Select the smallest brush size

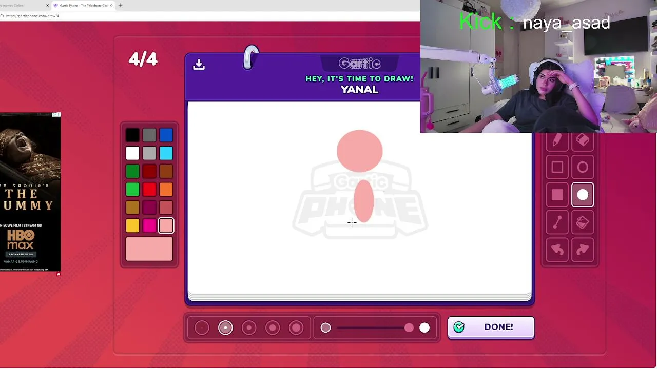202,328
